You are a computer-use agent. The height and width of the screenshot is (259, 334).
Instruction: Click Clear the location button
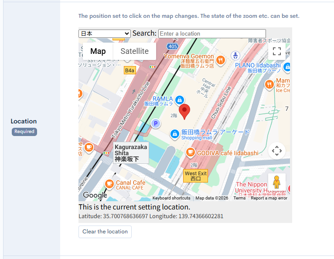tap(105, 232)
